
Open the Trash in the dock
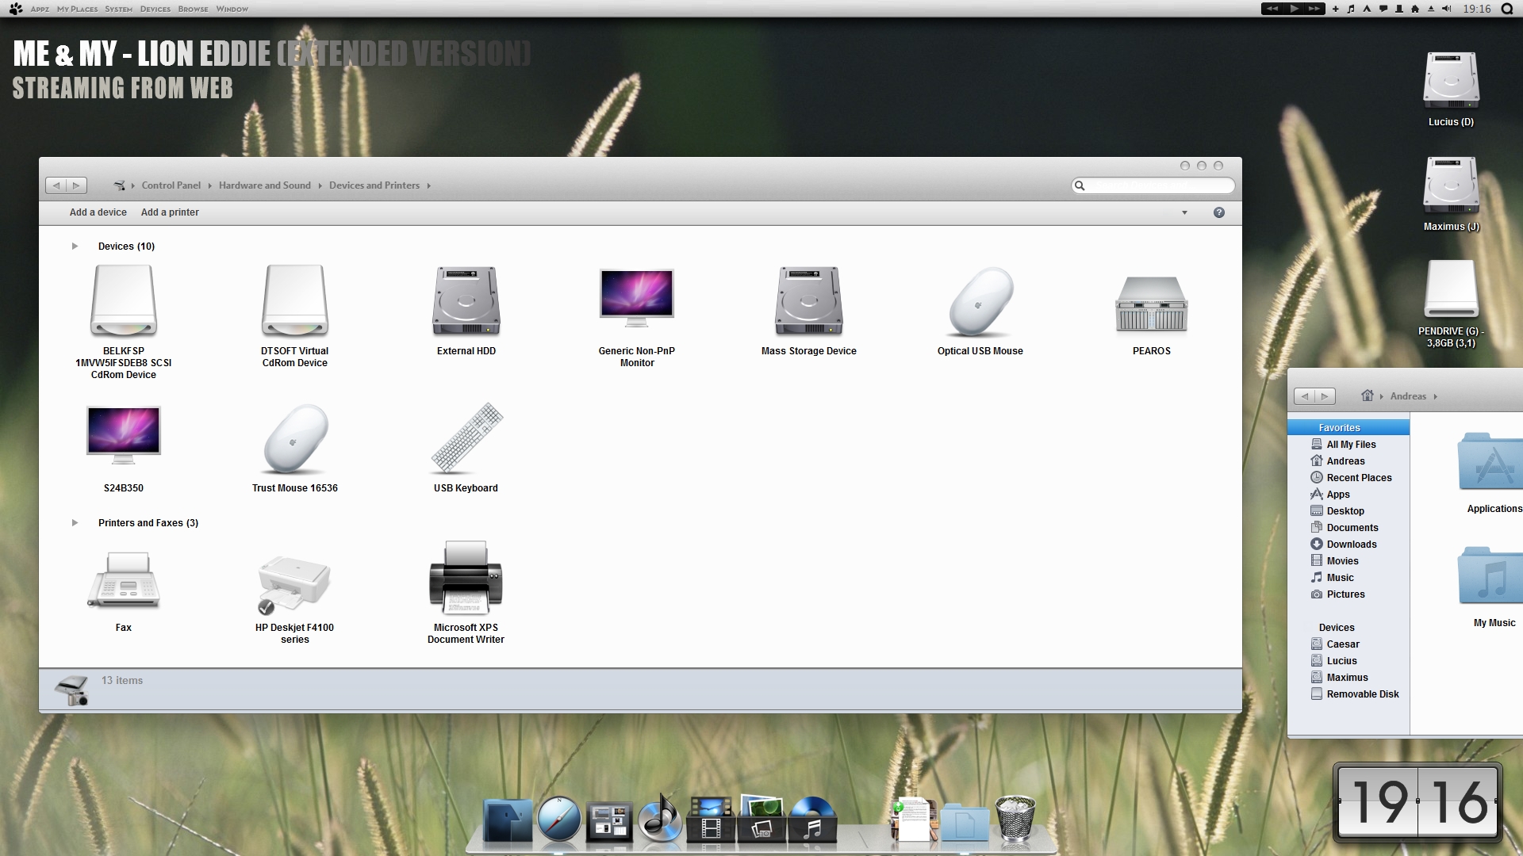(1015, 818)
